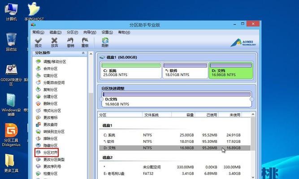The height and width of the screenshot is (179, 299).
Task: Collapse the 分区操作 panel chevron
Action: pos(83,53)
